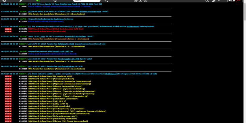Viewport: 246px width, 123px height.
Task: Open the info icon at top right
Action: point(207,1)
